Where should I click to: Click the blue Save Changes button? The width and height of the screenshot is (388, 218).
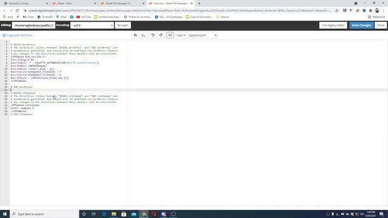coord(361,25)
